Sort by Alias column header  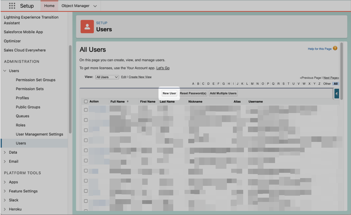tap(237, 101)
